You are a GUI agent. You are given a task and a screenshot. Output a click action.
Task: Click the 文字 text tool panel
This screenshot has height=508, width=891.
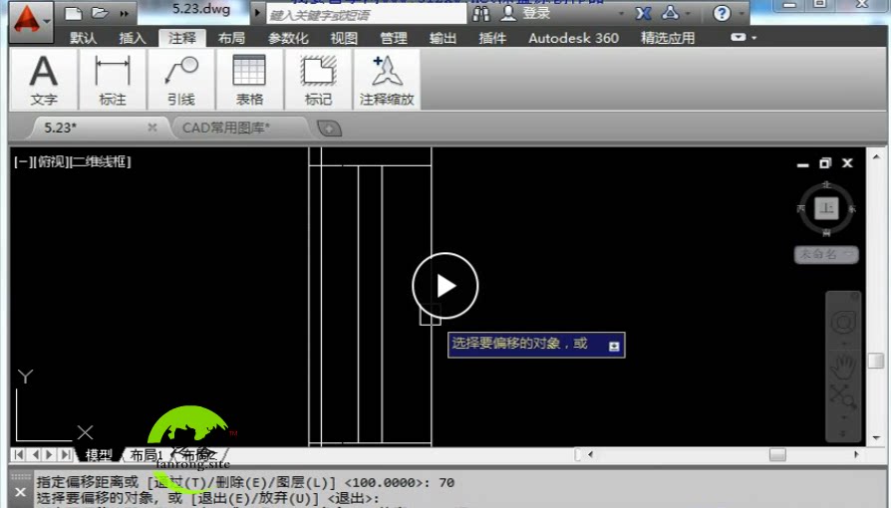[44, 79]
